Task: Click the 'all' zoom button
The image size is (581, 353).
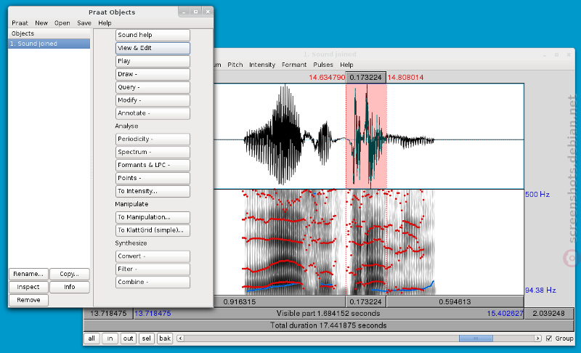Action: tap(92, 338)
